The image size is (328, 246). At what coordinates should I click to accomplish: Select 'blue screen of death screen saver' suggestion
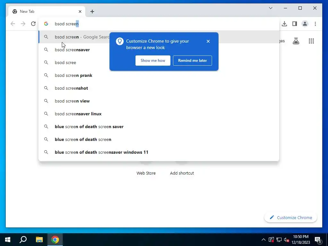pos(159,127)
